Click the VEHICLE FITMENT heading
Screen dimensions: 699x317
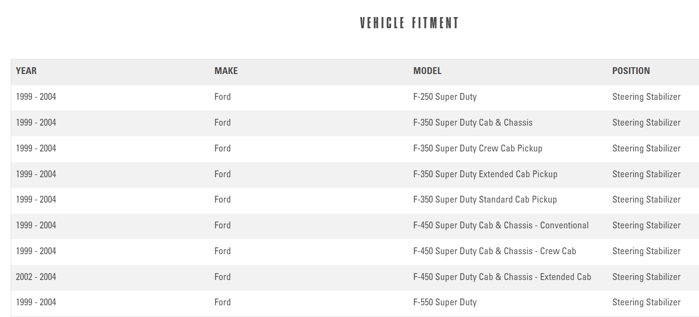pos(409,23)
